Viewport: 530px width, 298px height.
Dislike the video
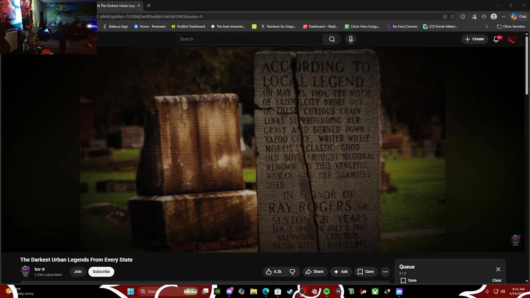point(292,272)
